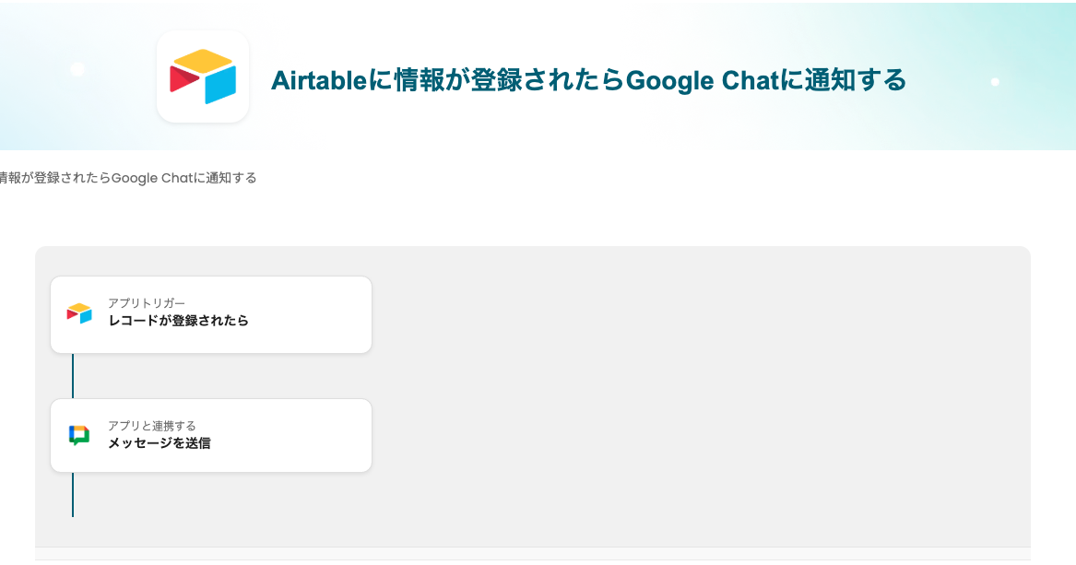Viewport: 1076px width, 565px height.
Task: Click the divider strip at the canvas bottom
Action: (x=533, y=553)
